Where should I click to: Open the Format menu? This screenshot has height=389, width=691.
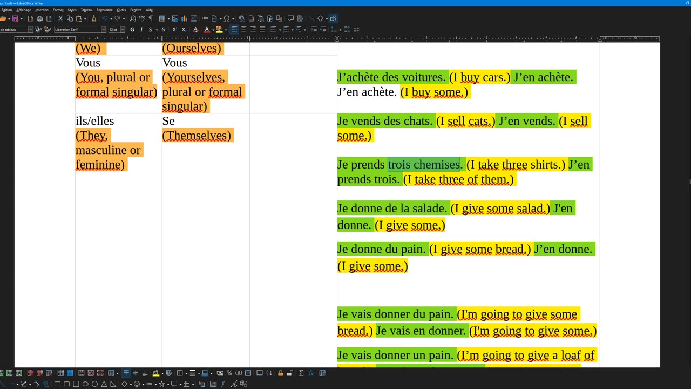(58, 10)
